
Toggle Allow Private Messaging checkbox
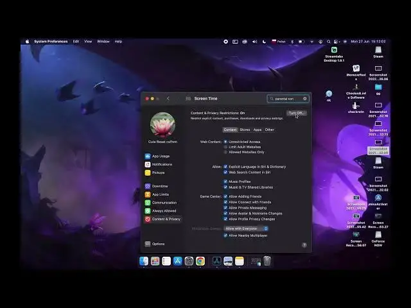point(225,208)
